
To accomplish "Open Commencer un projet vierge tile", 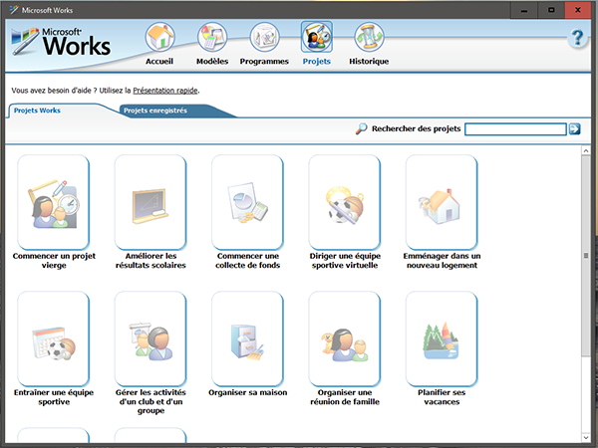I will 54,202.
